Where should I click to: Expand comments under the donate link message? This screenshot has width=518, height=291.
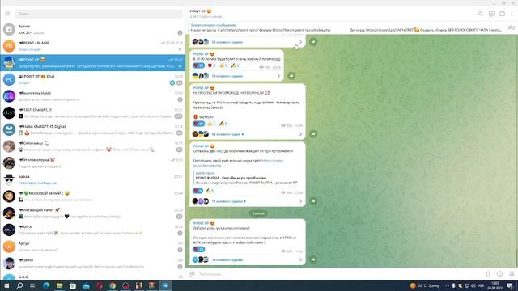pos(248,201)
